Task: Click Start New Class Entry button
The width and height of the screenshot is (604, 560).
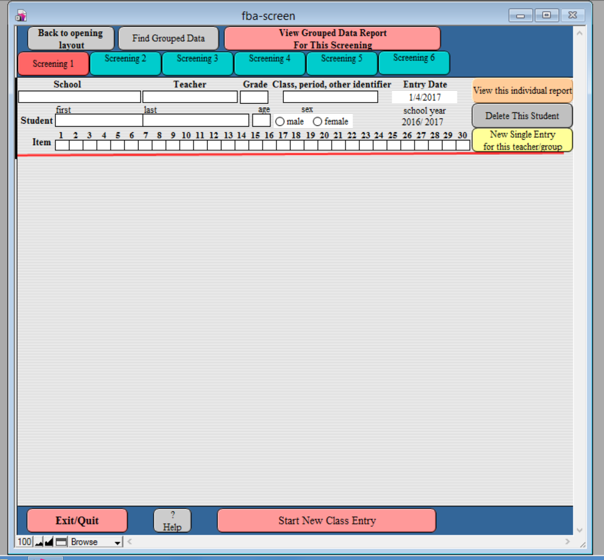Action: (x=327, y=521)
